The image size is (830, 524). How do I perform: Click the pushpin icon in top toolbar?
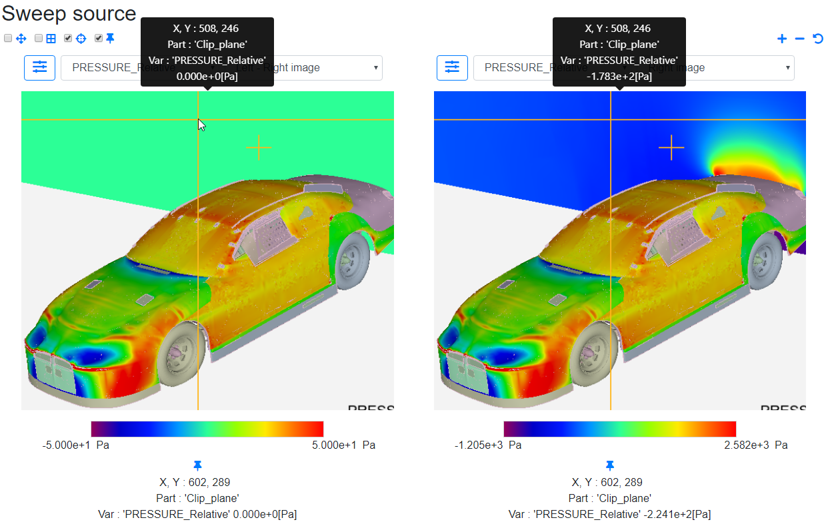(x=110, y=39)
